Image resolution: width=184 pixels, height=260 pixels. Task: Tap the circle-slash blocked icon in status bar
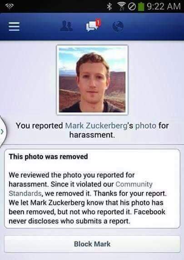132,7
